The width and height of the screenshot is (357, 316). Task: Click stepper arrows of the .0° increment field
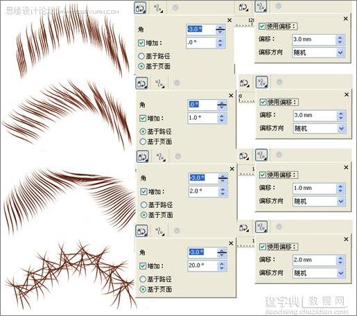(220, 42)
